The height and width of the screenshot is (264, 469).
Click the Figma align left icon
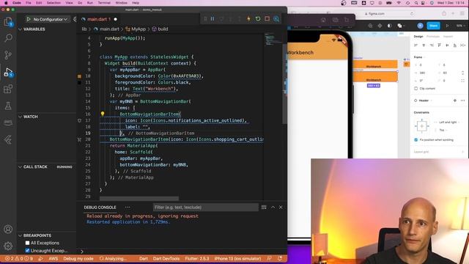click(x=416, y=45)
